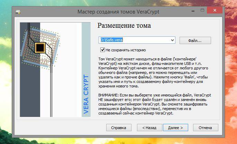
Task: Toggle the 'Не сохранять историю' checkbox
Action: point(102,50)
